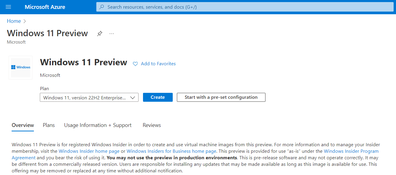
Task: Click the heart icon for favorites
Action: coord(135,63)
